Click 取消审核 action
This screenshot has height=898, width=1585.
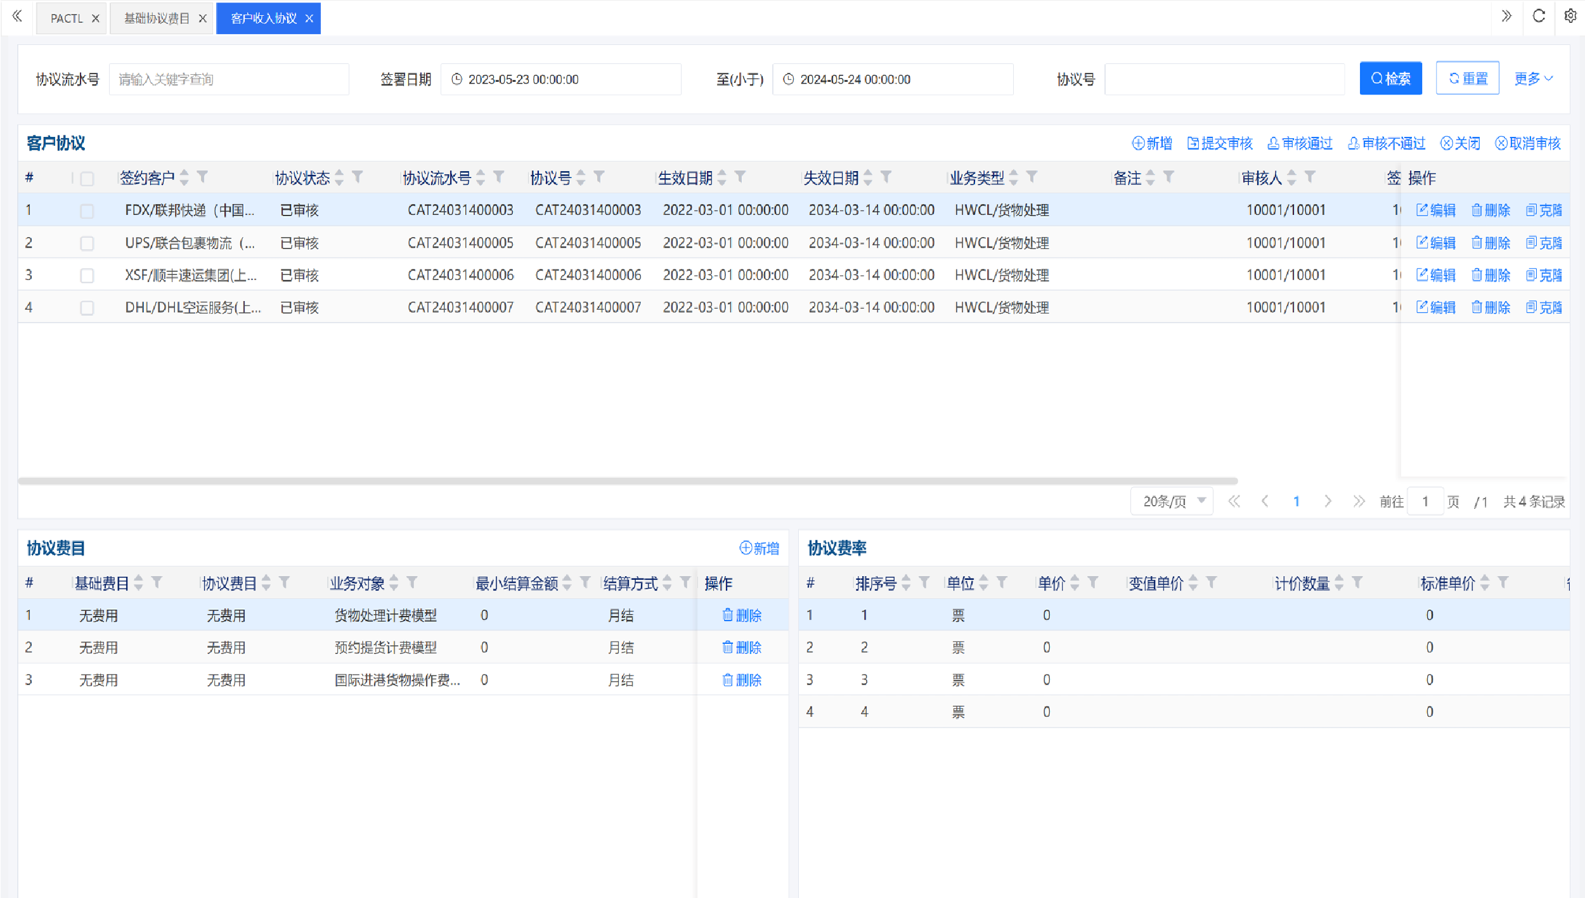[1528, 143]
